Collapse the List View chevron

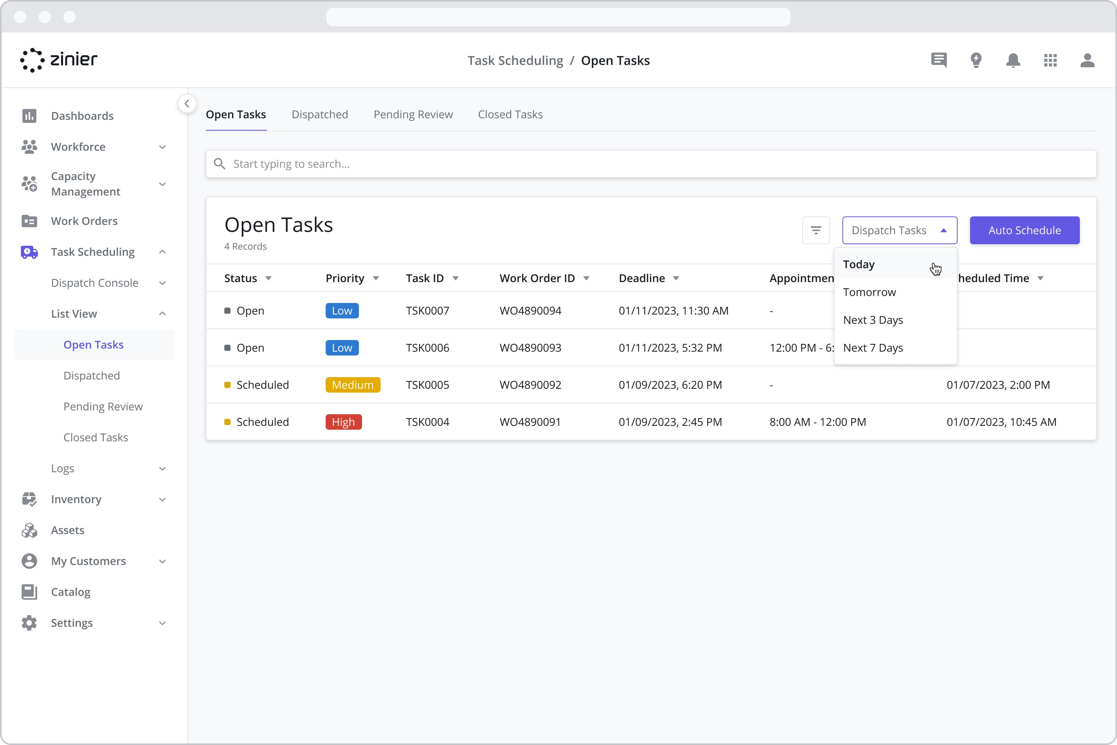pyautogui.click(x=162, y=314)
